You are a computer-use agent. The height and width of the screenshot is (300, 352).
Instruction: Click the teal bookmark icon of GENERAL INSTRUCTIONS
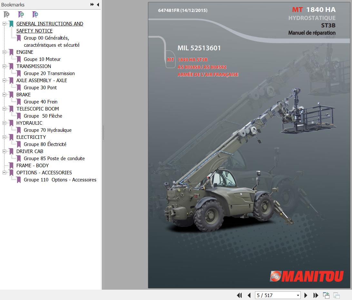[x=11, y=24]
